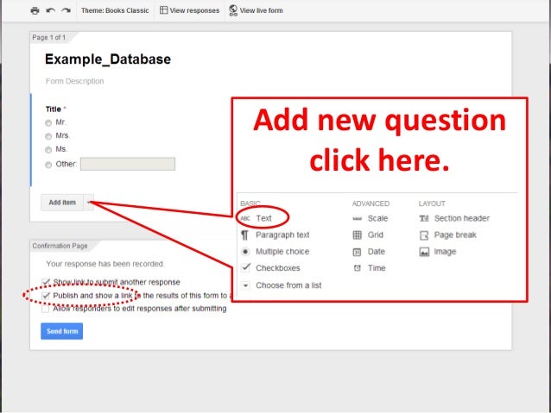Choose the Grid item type icon
Screen dimensions: 551x413
pos(357,235)
